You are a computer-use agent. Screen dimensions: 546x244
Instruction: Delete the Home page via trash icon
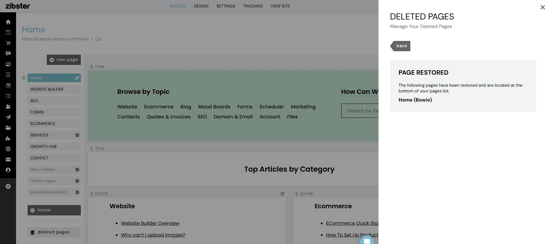click(24, 78)
